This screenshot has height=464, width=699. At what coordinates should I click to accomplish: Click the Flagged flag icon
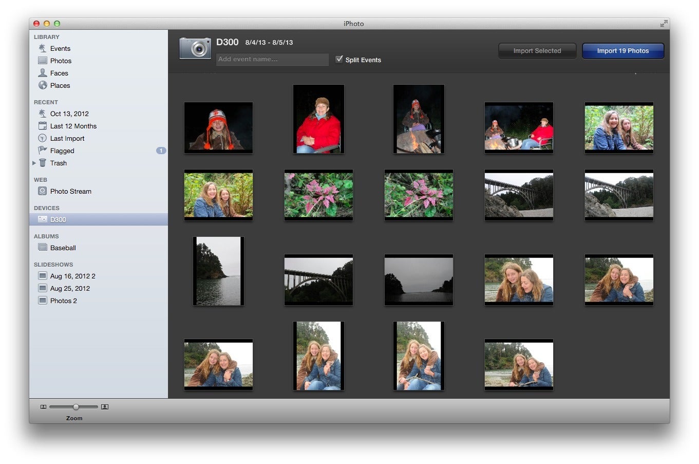point(43,151)
